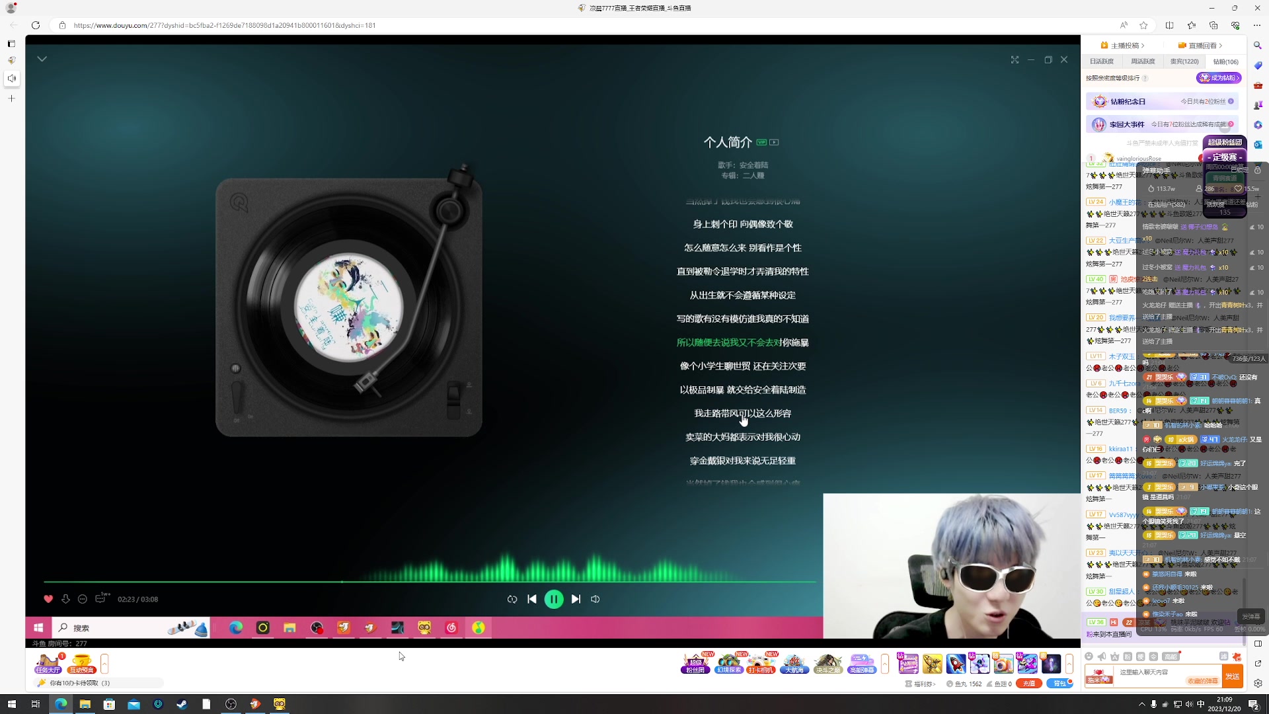The image size is (1269, 714).
Task: Open the 超级粉丝团 activity icon
Action: pyautogui.click(x=695, y=663)
